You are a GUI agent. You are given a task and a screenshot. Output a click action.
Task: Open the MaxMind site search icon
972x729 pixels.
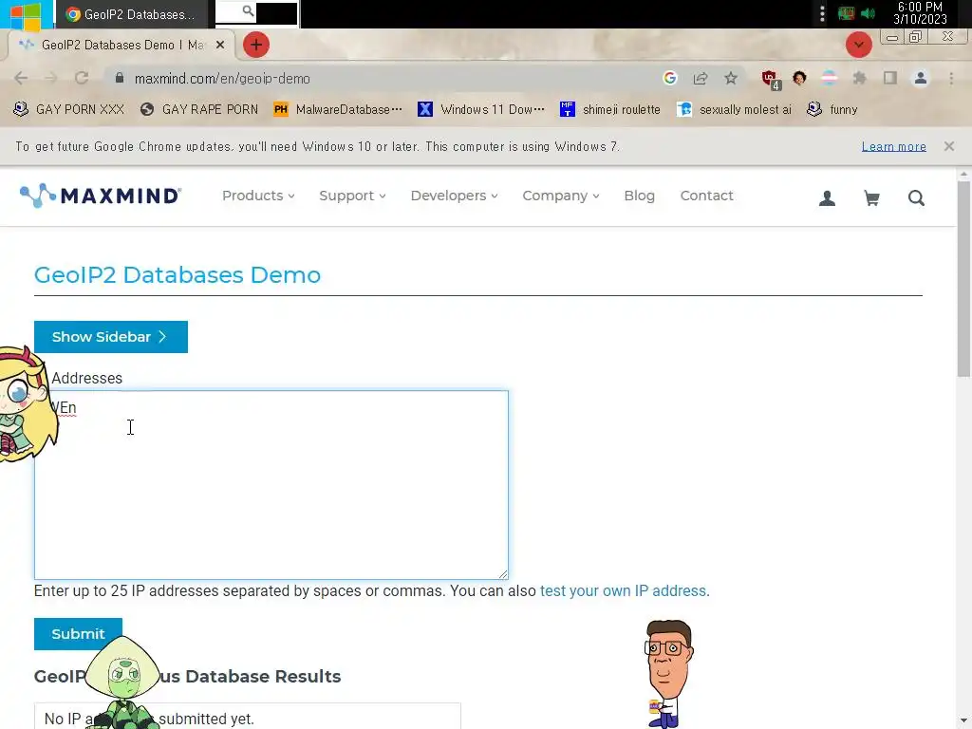tap(916, 198)
